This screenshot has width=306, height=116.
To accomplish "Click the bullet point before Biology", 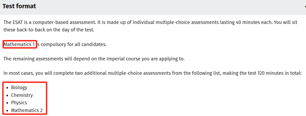I will click(x=7, y=88).
